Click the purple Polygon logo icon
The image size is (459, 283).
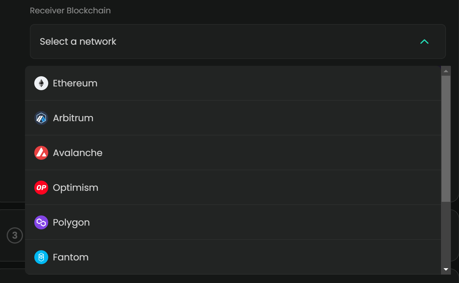click(x=41, y=222)
